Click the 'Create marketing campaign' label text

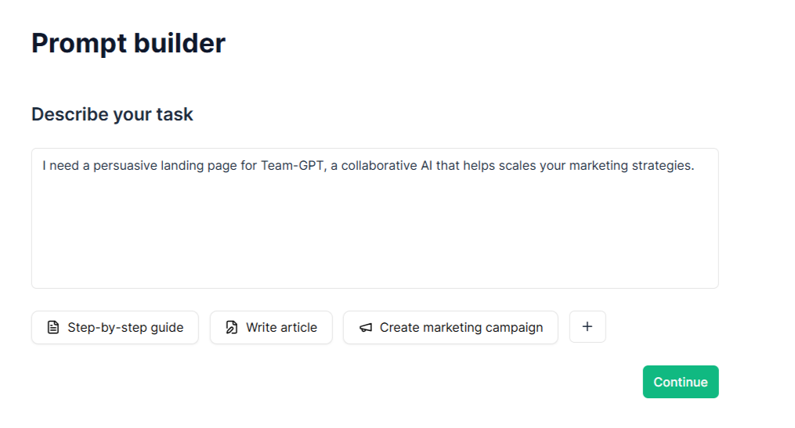click(461, 328)
